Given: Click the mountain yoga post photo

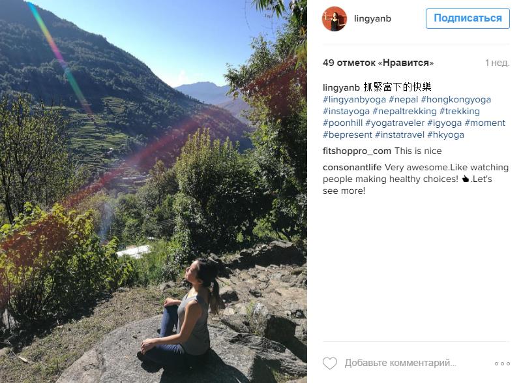Looking at the screenshot, I should coord(153,192).
